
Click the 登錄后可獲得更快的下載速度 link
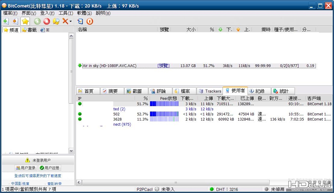click(38, 176)
